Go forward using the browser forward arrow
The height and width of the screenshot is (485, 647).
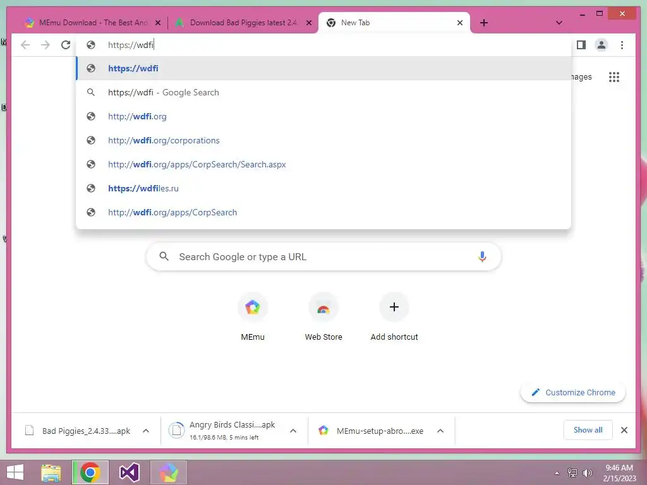pyautogui.click(x=45, y=45)
